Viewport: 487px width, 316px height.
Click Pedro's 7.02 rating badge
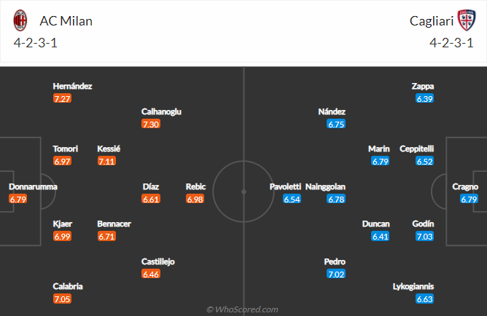[x=336, y=274]
